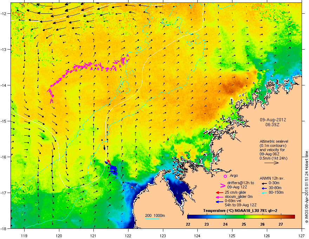Click the "25 cm/s glide" label

236,192
